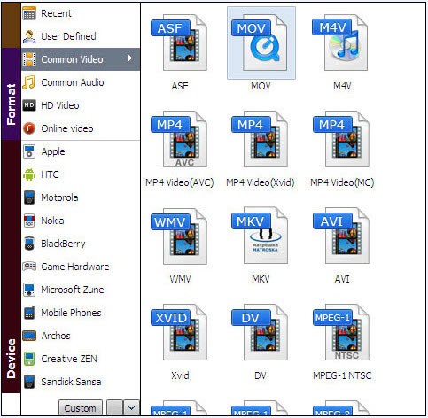Open the HTC device category
The width and height of the screenshot is (428, 418).
click(81, 174)
